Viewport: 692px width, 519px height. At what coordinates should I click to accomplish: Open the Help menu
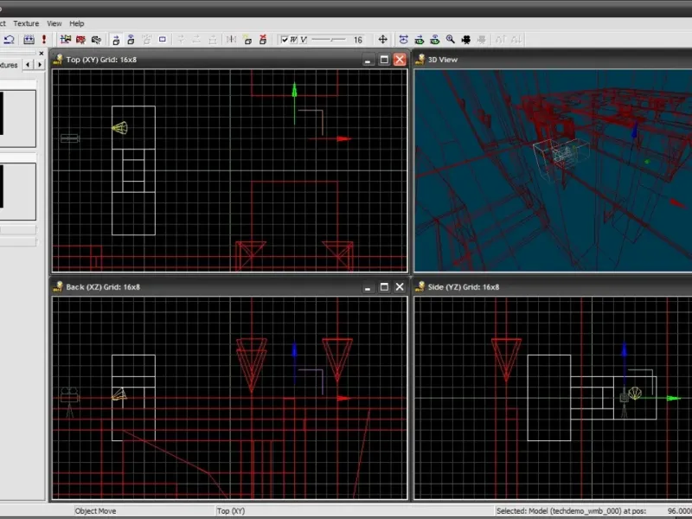pos(76,23)
